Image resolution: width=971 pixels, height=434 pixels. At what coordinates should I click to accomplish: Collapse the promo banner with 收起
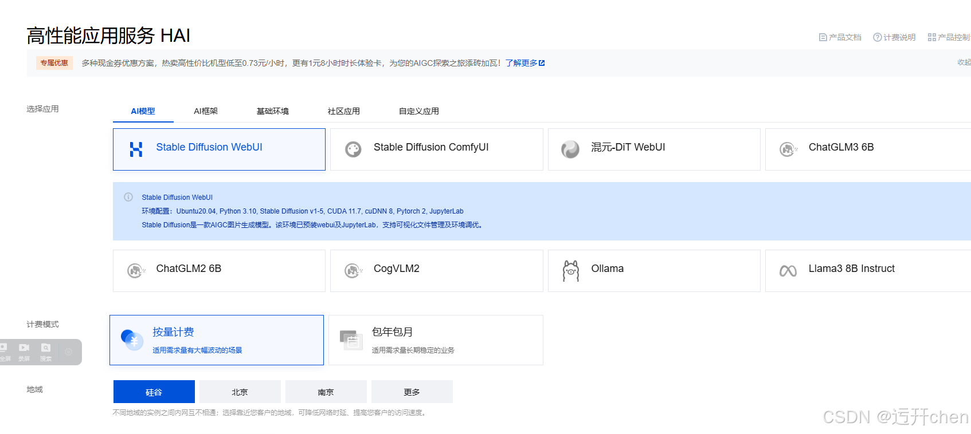point(964,62)
